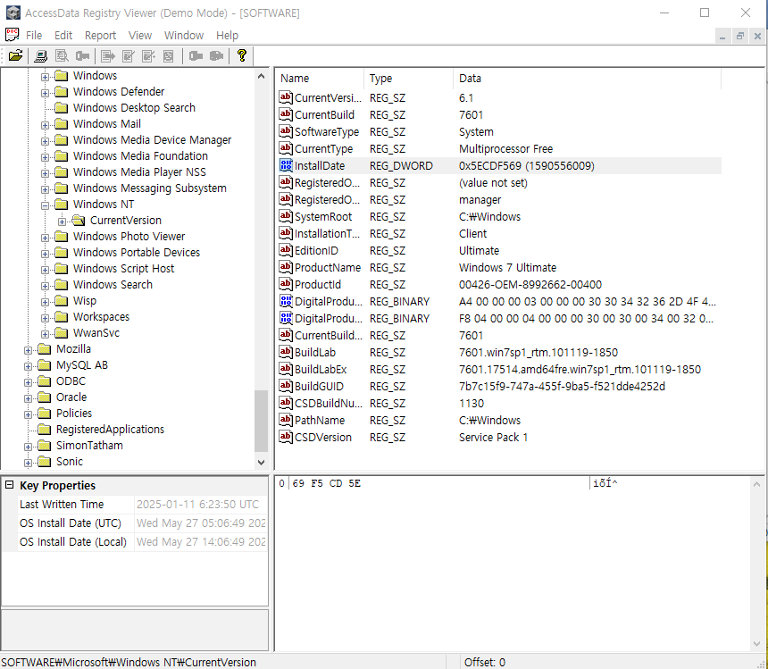Expand the ODBC tree node

[x=28, y=382]
